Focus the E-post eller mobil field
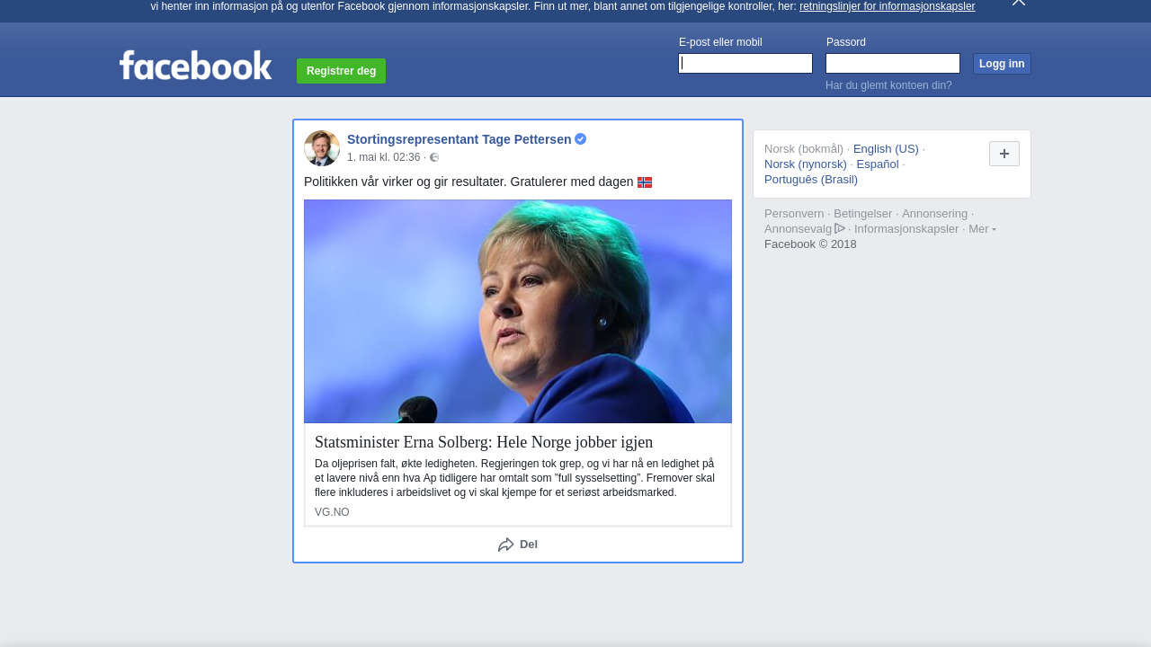1151x647 pixels. [x=745, y=63]
